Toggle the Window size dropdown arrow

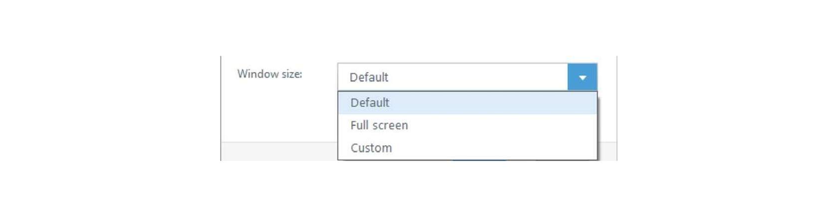(x=582, y=77)
